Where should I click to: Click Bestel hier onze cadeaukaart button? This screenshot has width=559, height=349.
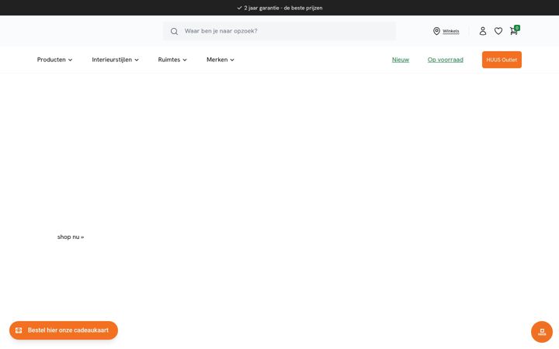[x=64, y=330]
